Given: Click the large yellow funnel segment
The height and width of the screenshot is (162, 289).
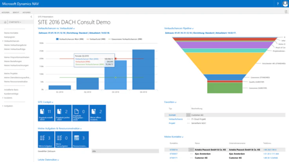Looking at the screenshot, I should [225, 63].
